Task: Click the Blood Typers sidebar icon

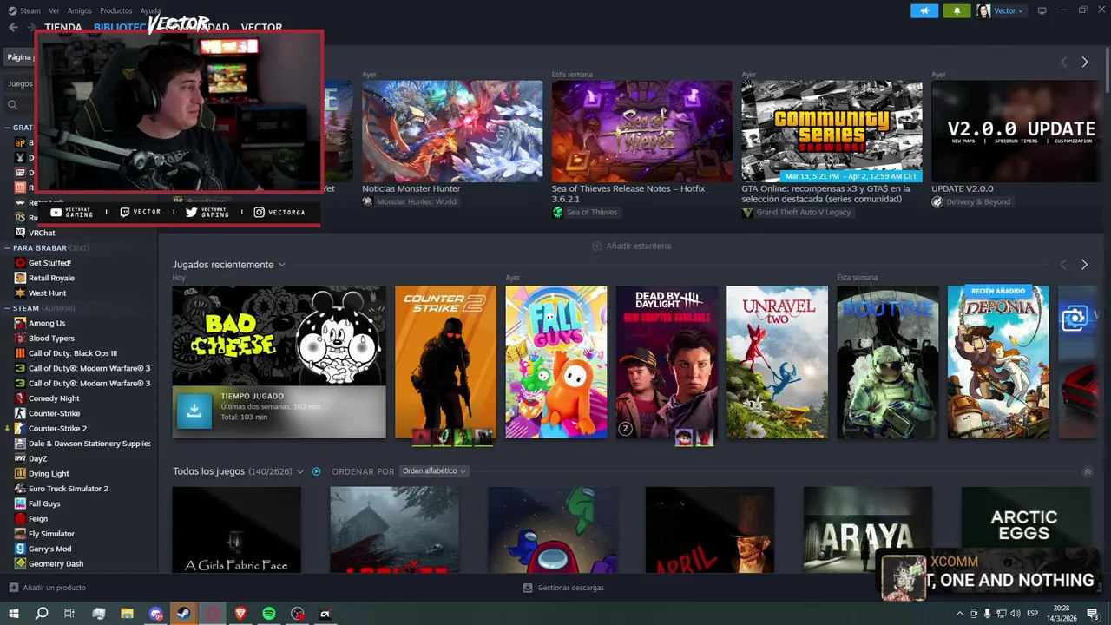Action: point(20,339)
